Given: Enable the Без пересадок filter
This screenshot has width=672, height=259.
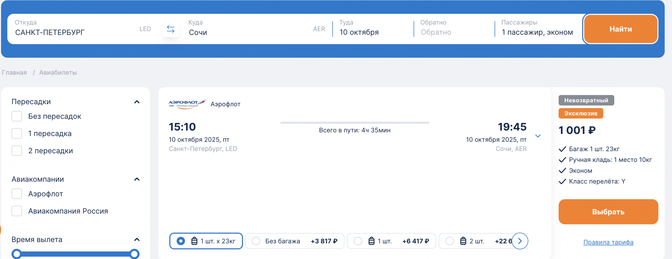Looking at the screenshot, I should [17, 116].
